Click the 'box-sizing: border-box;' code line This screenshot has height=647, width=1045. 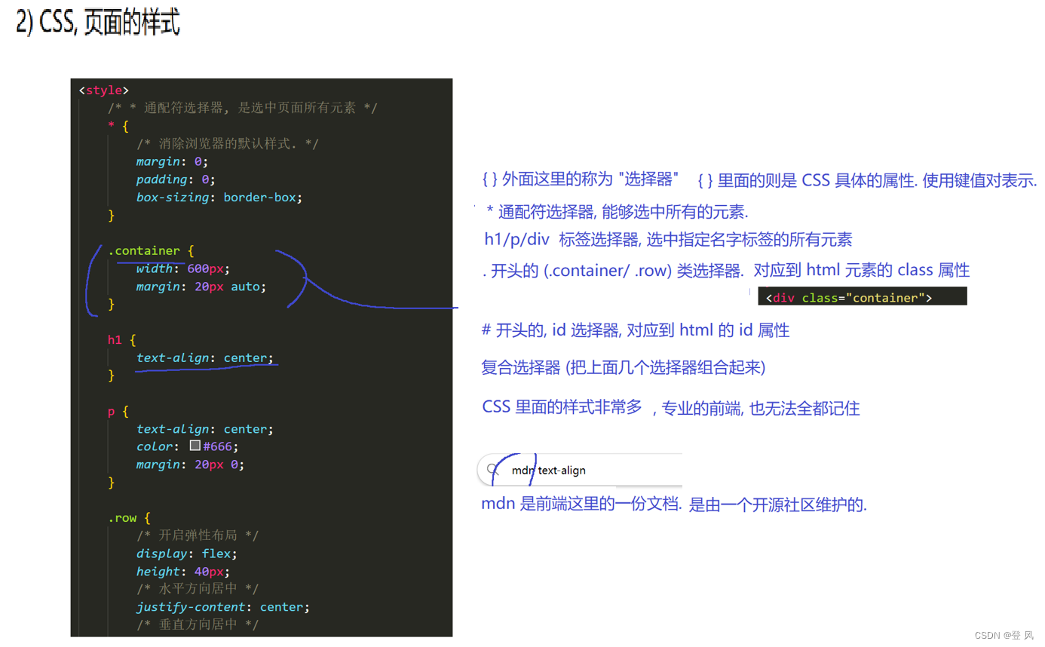[x=219, y=198]
